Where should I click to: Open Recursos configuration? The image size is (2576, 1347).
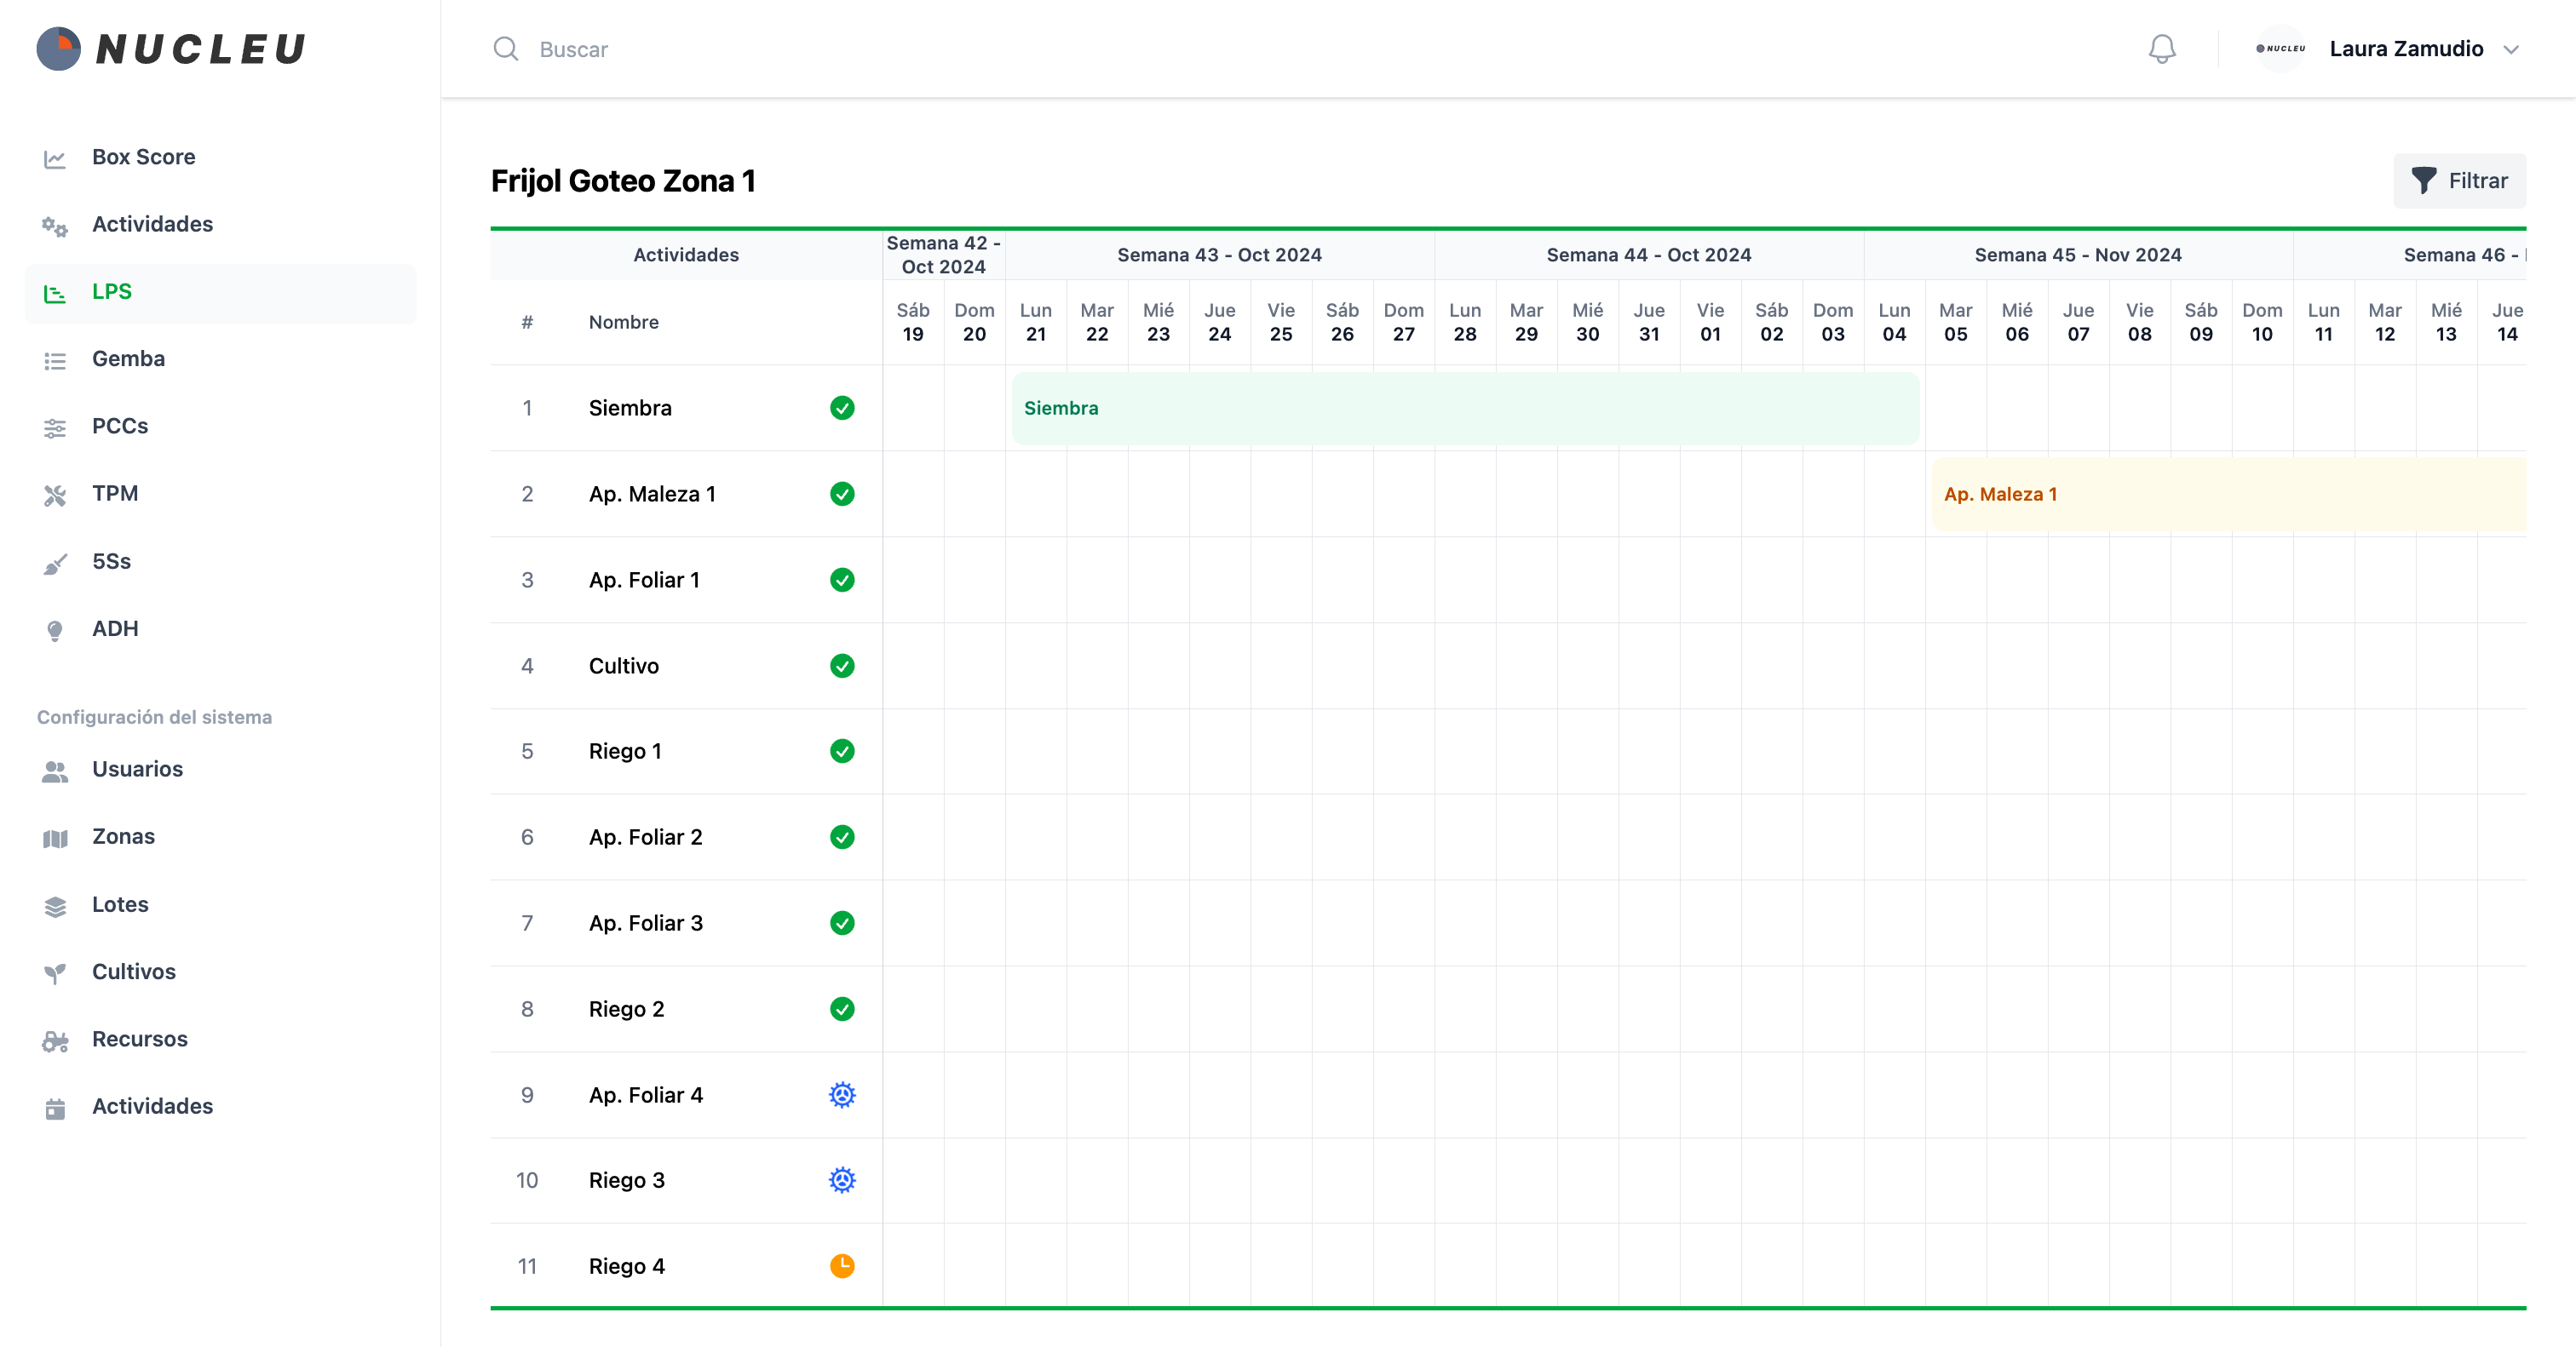pyautogui.click(x=221, y=1040)
